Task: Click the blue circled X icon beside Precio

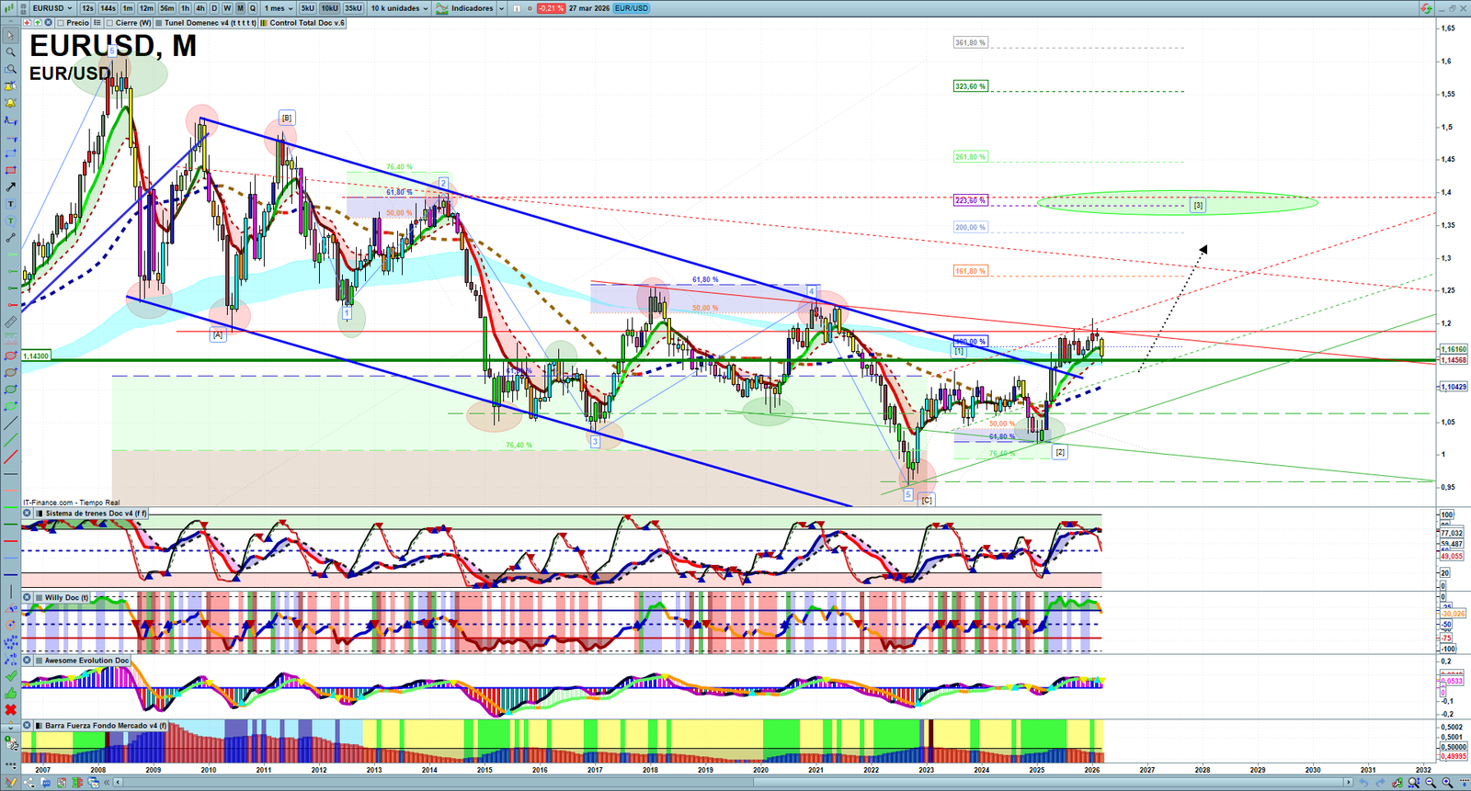Action: (x=49, y=23)
